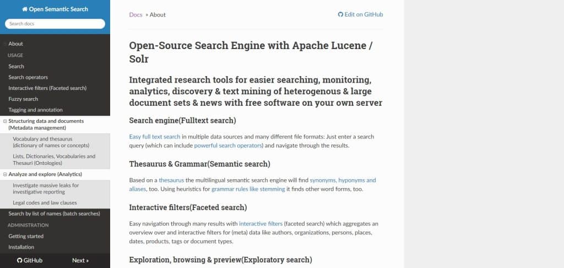
Task: Click the About text in breadcrumb
Action: point(158,15)
